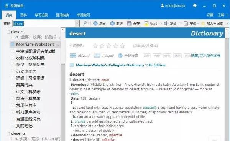
Task: Rate word with the fifth star
Action: (122, 46)
